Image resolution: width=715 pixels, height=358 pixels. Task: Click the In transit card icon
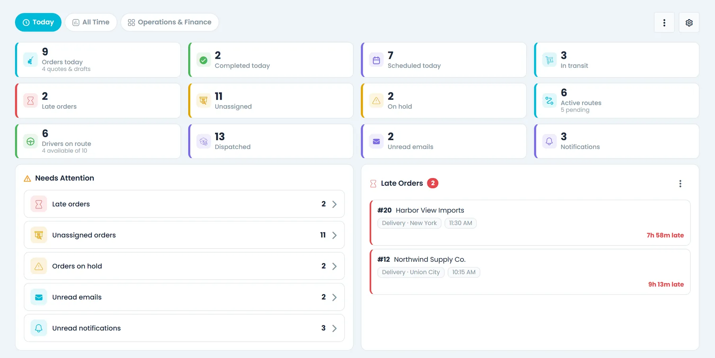coord(549,60)
